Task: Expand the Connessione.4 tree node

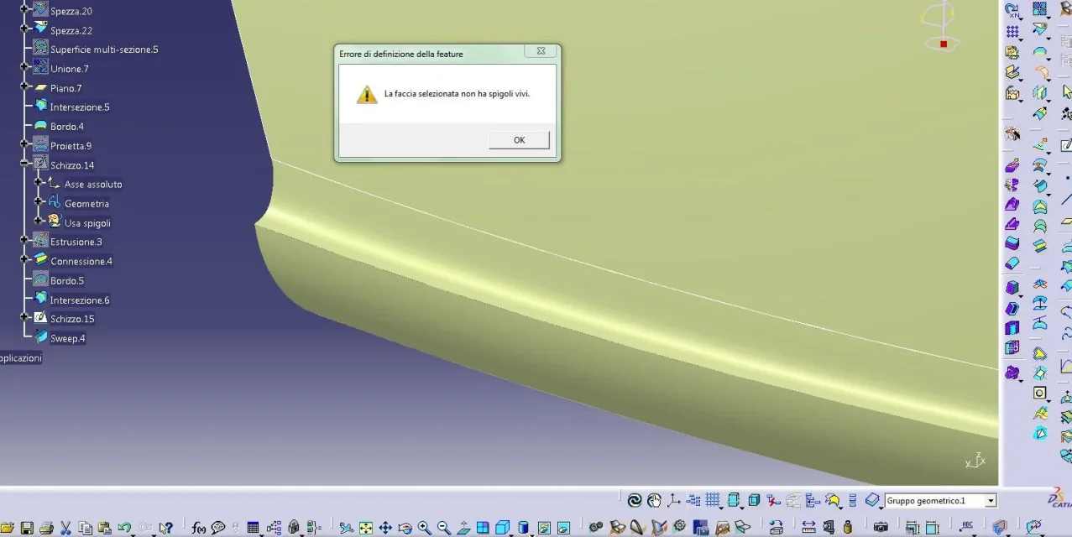Action: tap(24, 261)
